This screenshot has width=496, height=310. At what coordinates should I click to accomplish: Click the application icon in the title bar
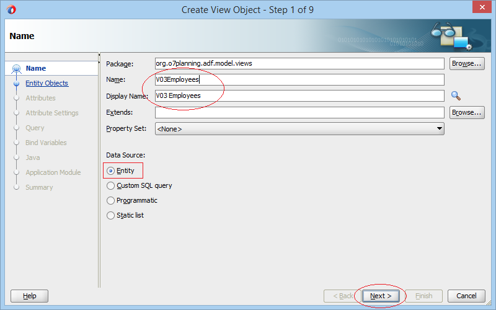coord(11,9)
